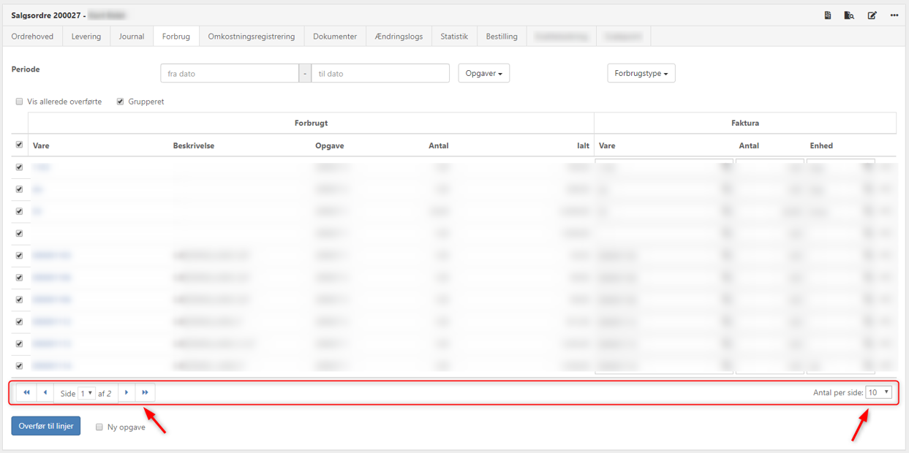Click the save document icon in header
Viewport: 909px width, 453px height.
tap(828, 15)
